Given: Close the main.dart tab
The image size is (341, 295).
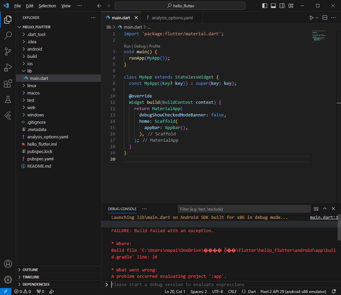Looking at the screenshot, I should point(136,18).
